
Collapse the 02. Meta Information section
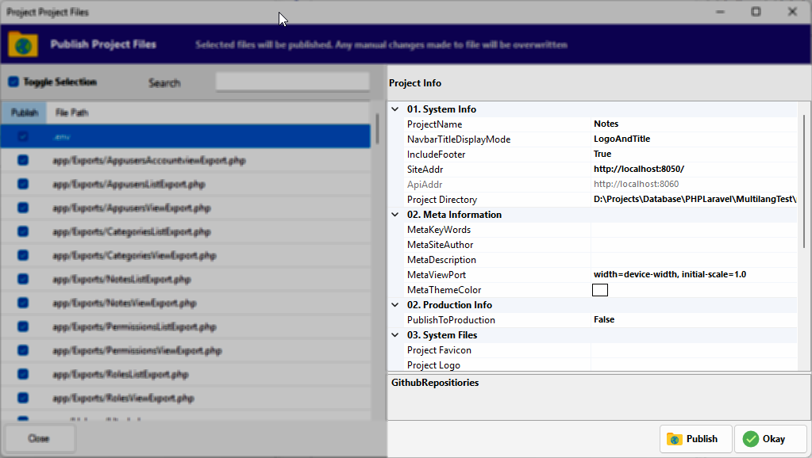point(395,215)
